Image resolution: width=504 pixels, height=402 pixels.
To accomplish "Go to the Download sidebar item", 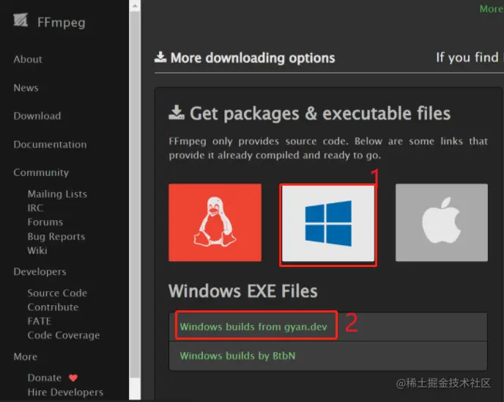I will (37, 116).
